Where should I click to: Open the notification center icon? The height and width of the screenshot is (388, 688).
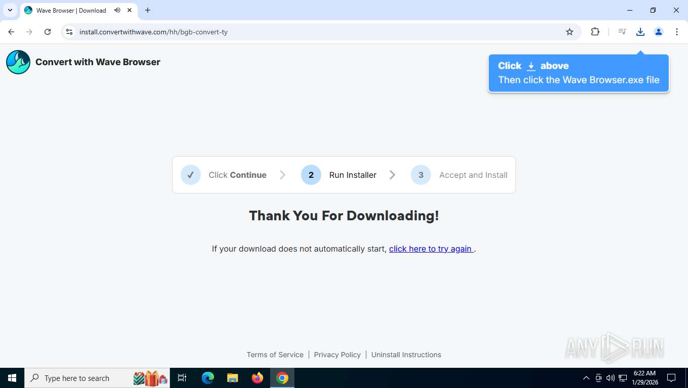coord(671,378)
